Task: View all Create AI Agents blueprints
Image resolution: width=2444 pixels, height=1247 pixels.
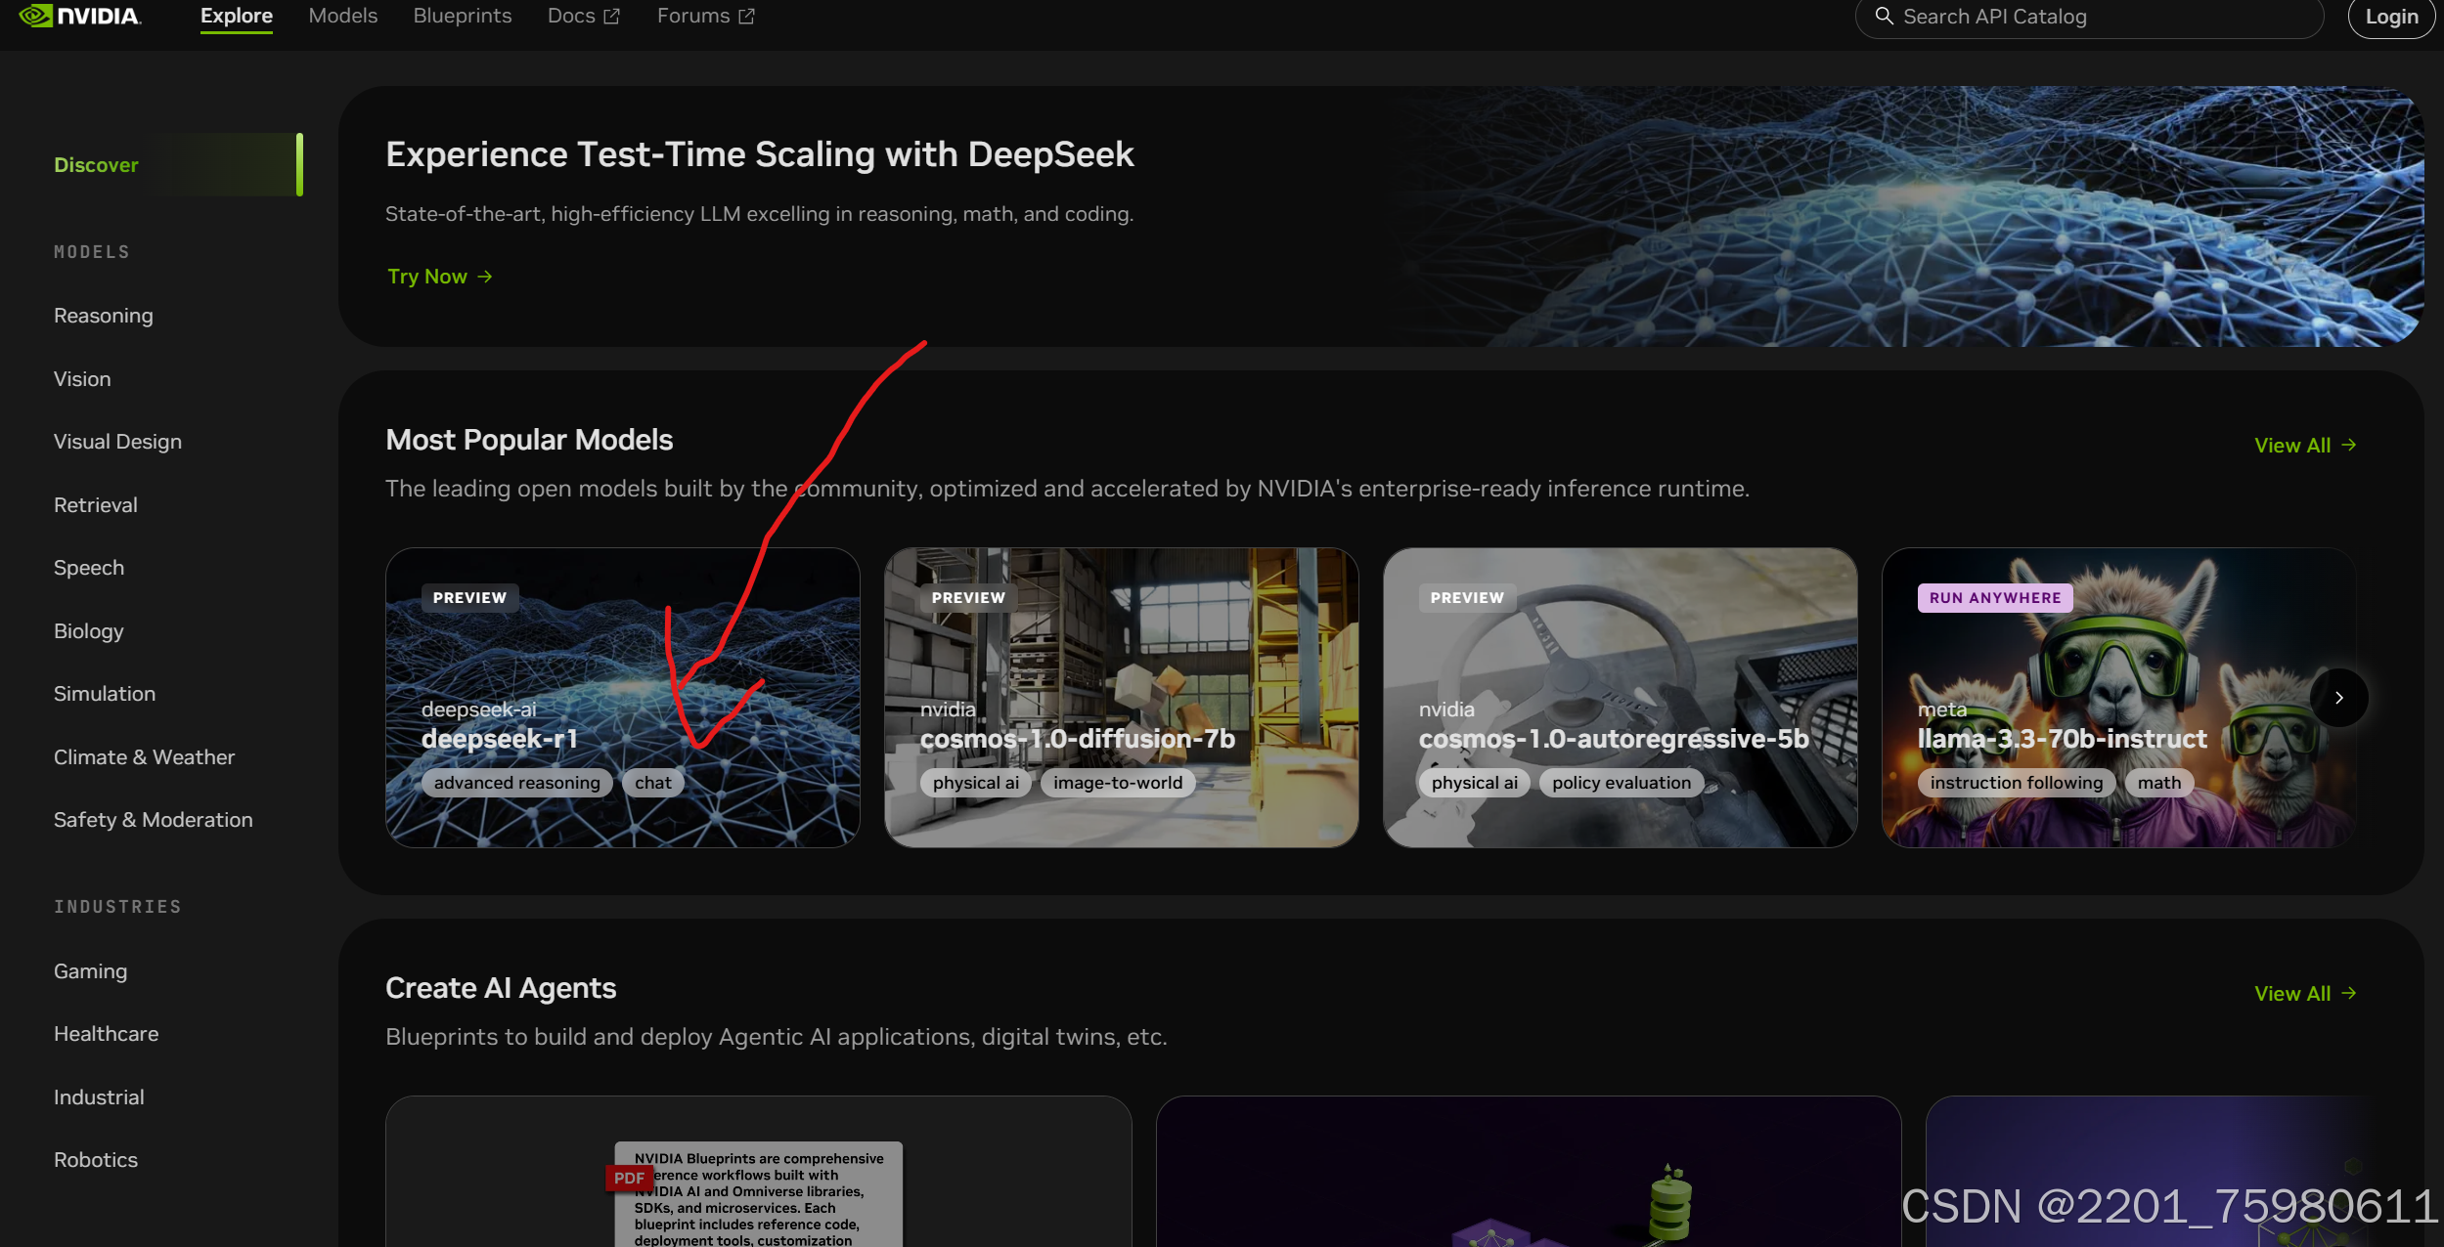Action: (2304, 994)
